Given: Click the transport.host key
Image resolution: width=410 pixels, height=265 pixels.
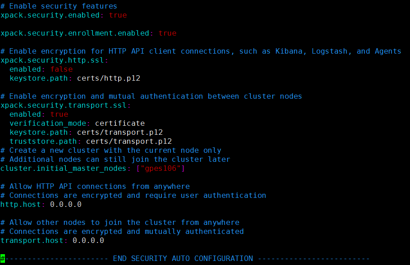Looking at the screenshot, I should coord(32,240).
